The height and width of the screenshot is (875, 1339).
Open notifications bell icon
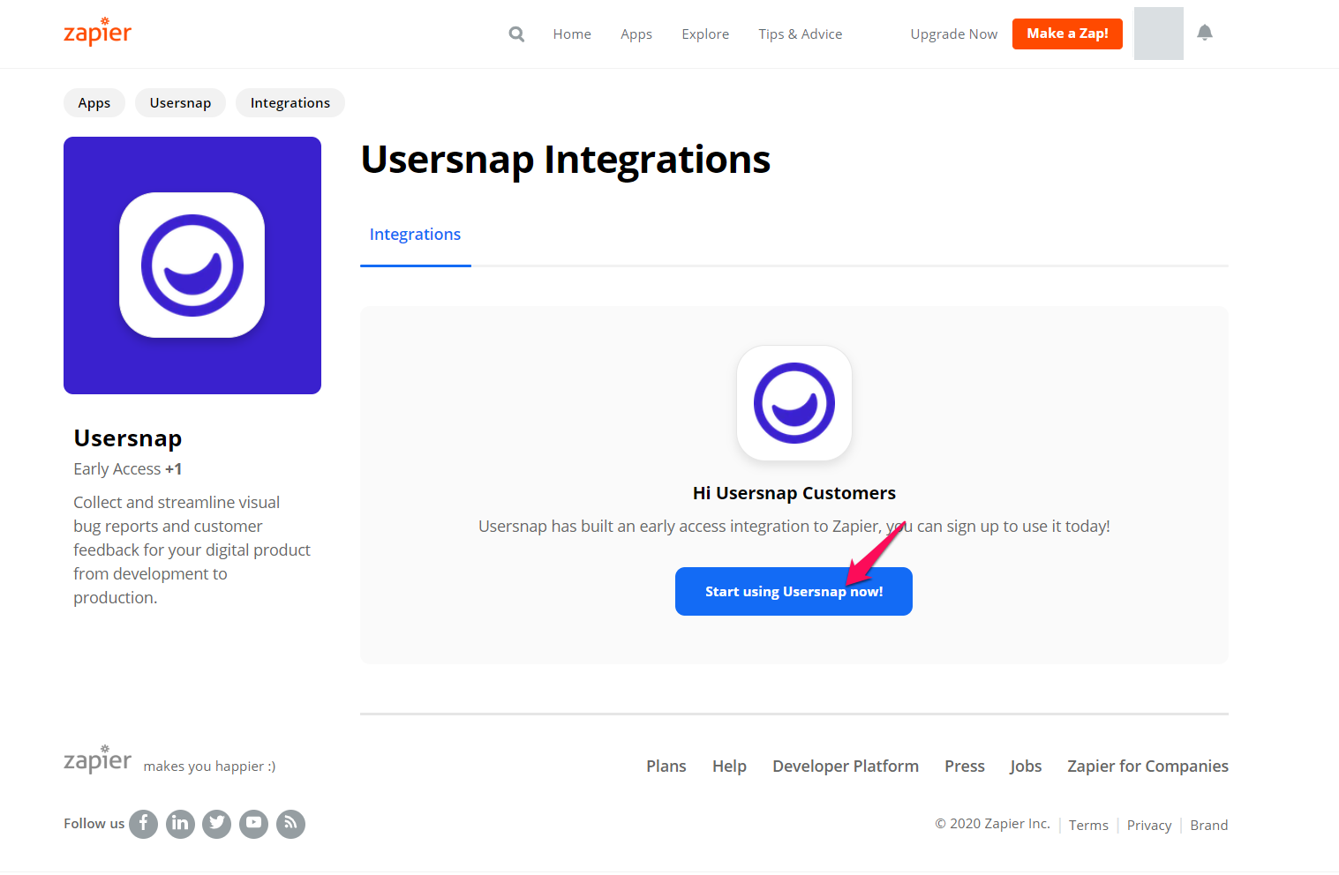pos(1205,33)
